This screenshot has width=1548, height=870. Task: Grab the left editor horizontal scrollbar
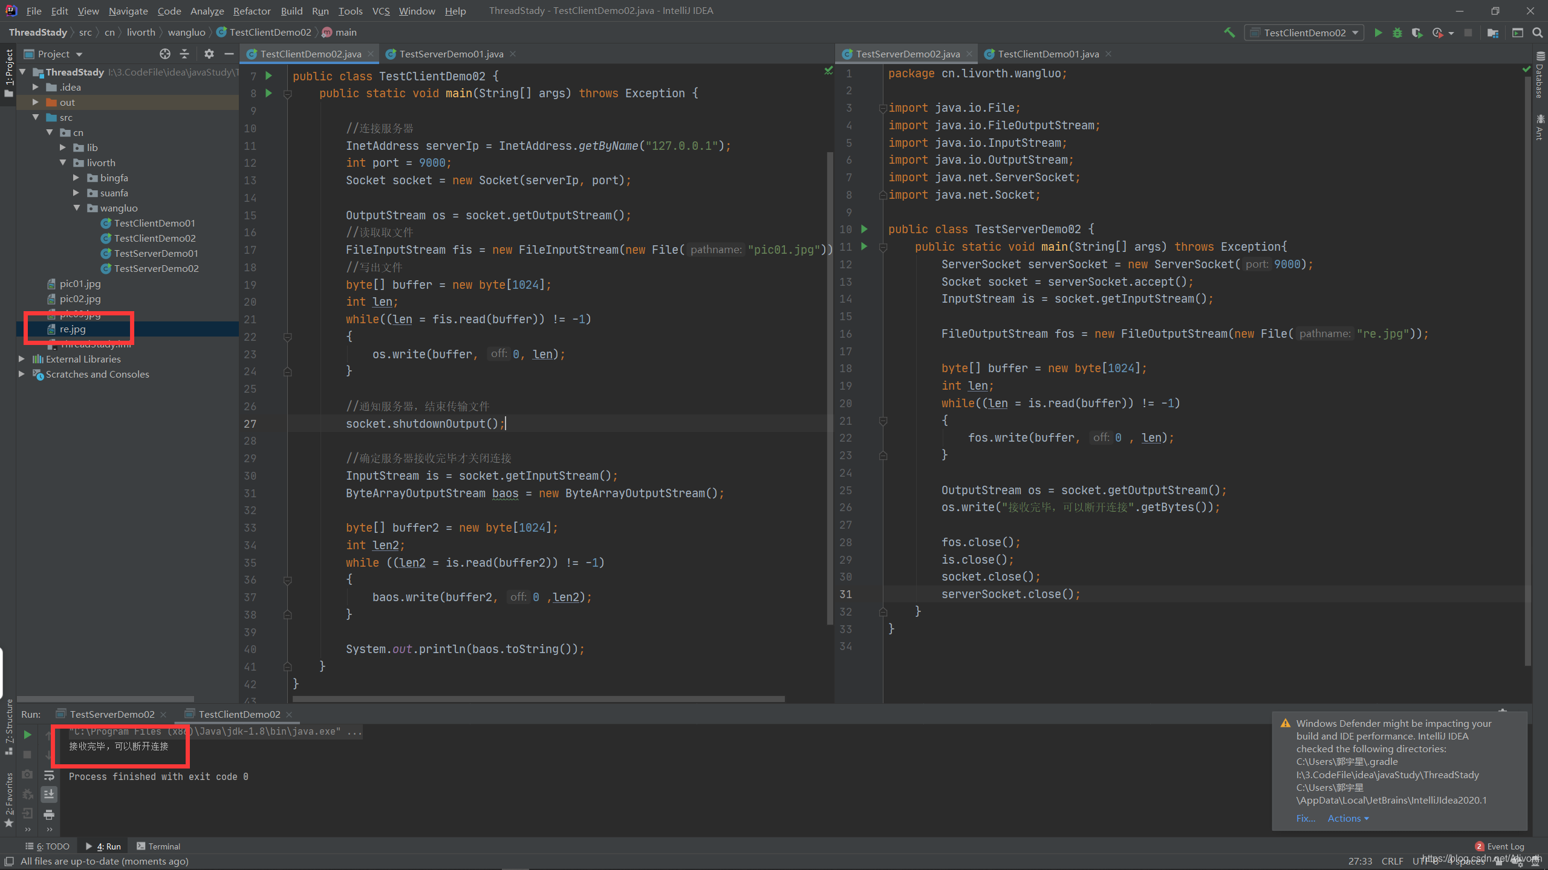538,699
